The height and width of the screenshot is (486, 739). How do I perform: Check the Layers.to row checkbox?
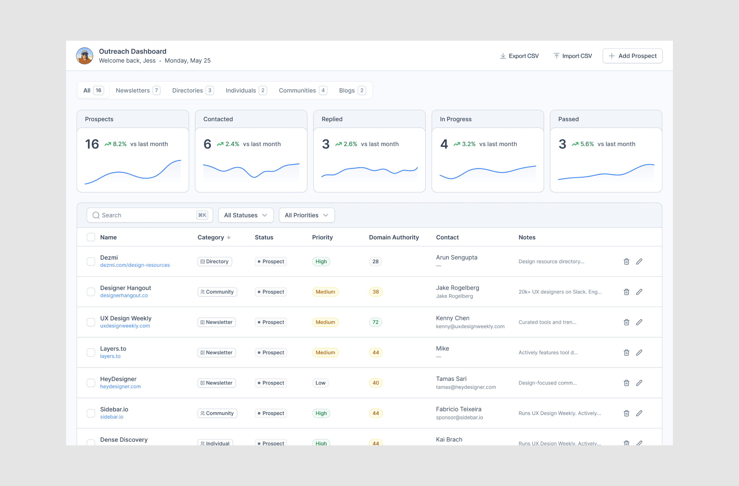(91, 353)
